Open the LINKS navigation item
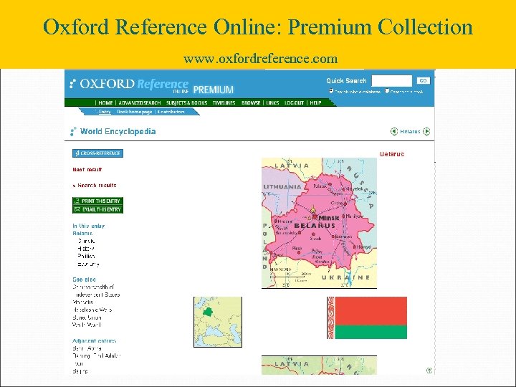This screenshot has height=387, width=516. tap(272, 102)
